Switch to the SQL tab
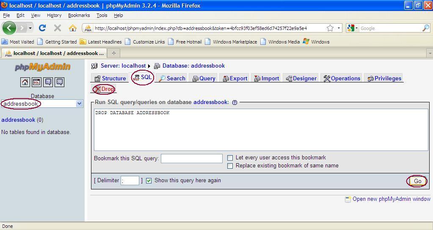This screenshot has height=230, width=433. click(143, 77)
